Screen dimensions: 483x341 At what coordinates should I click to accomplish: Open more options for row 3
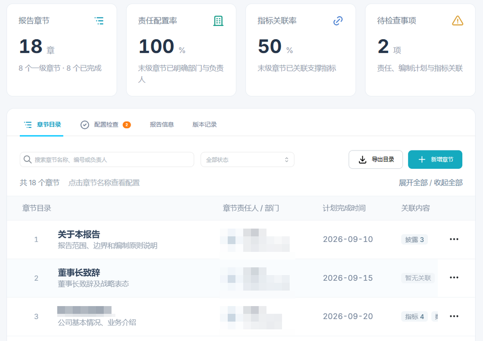click(454, 316)
